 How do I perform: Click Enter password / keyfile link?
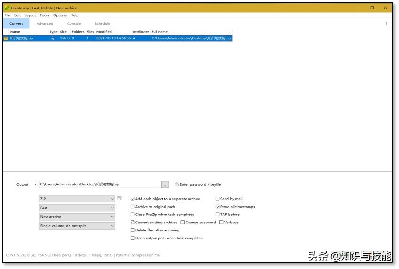[200, 184]
